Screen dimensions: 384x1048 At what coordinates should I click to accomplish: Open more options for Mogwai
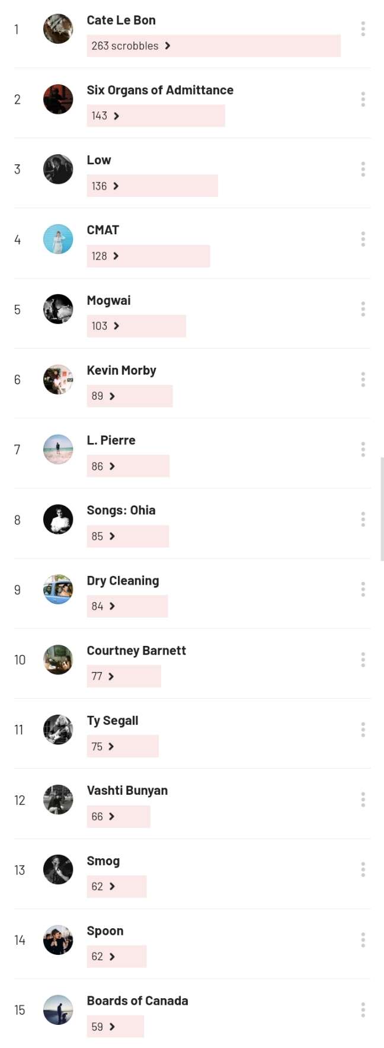pos(363,309)
